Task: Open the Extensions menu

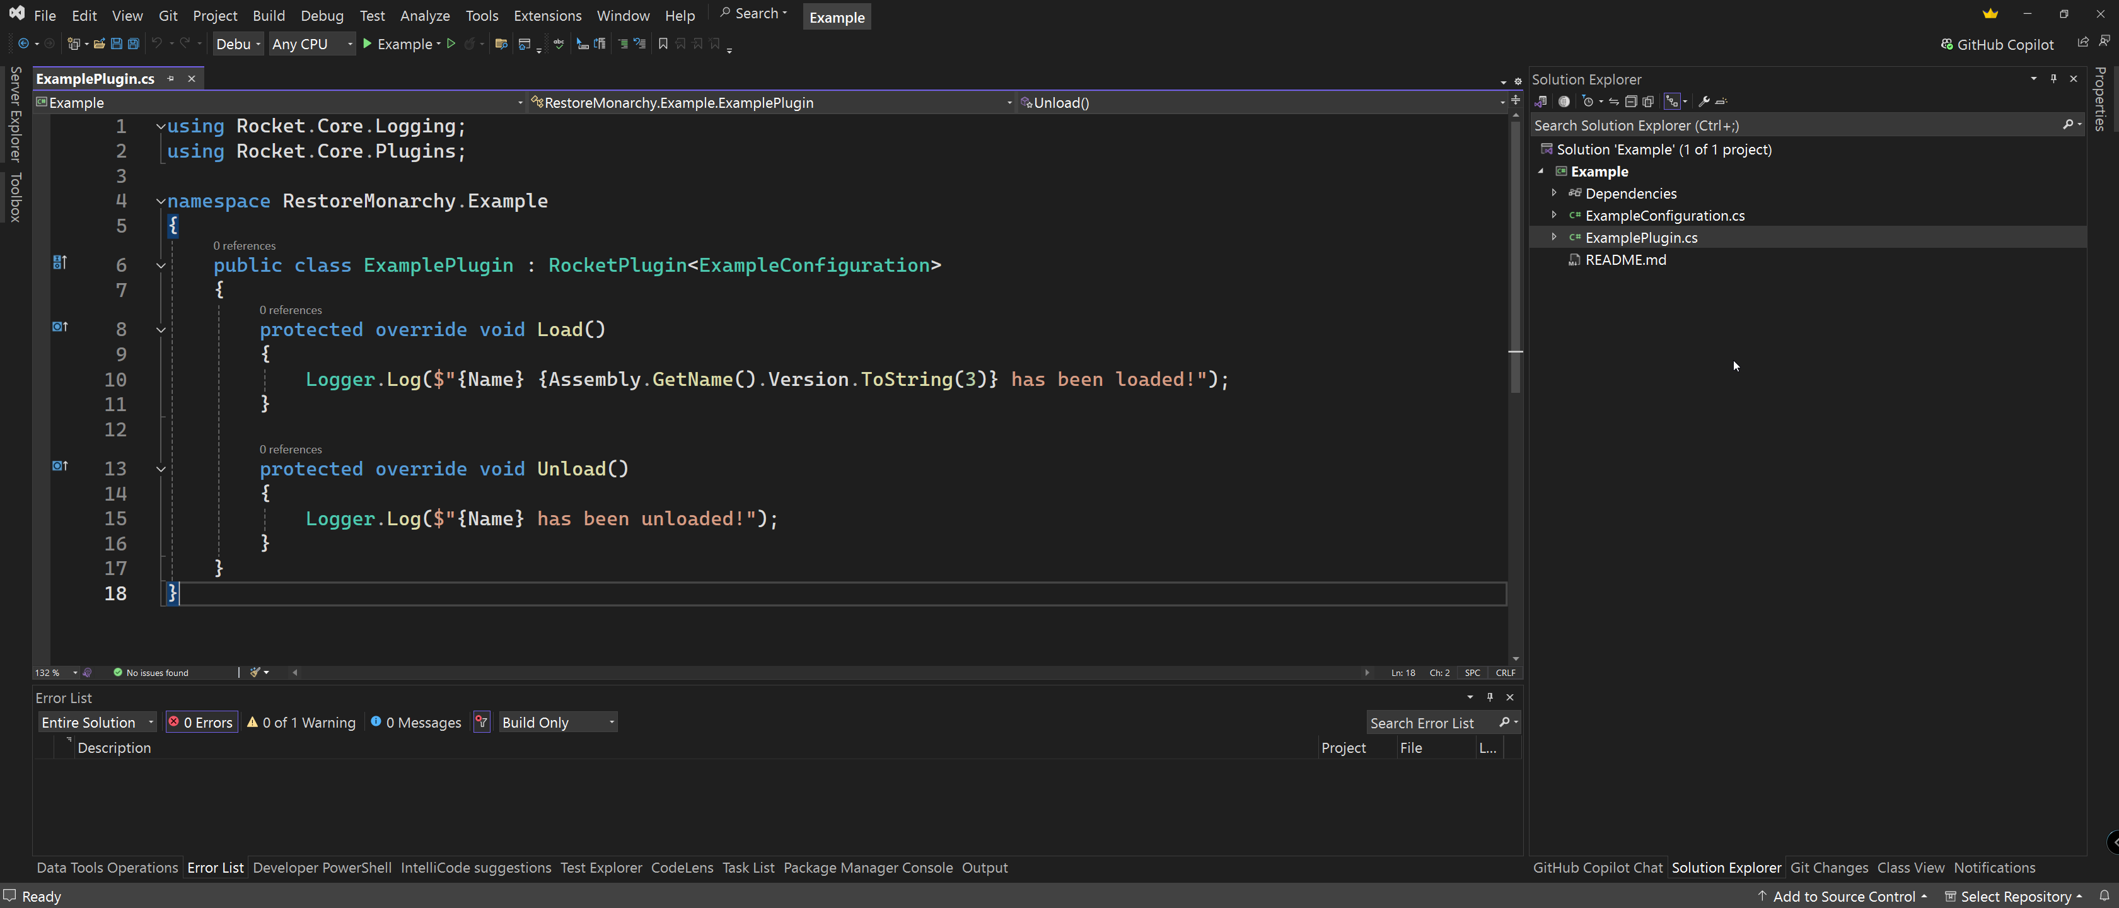Action: pyautogui.click(x=547, y=16)
